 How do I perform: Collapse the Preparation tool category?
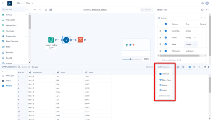click(x=26, y=36)
